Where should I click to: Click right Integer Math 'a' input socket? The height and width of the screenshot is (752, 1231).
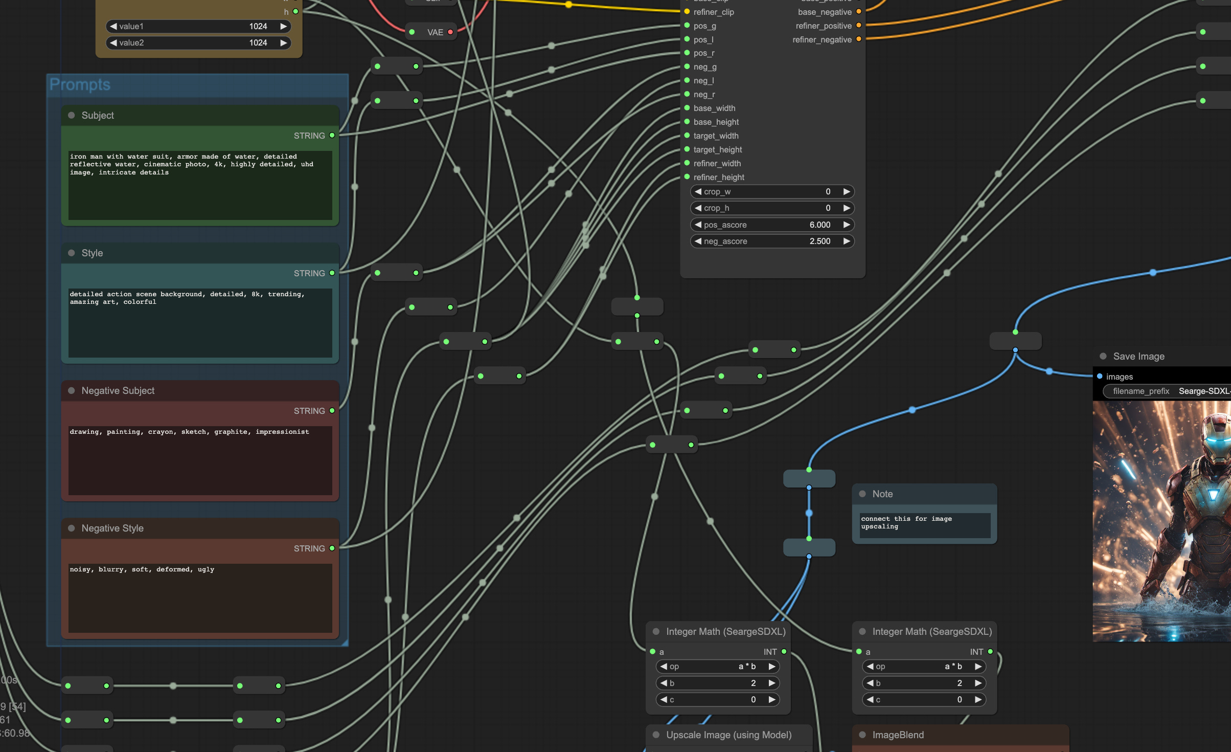pyautogui.click(x=859, y=651)
